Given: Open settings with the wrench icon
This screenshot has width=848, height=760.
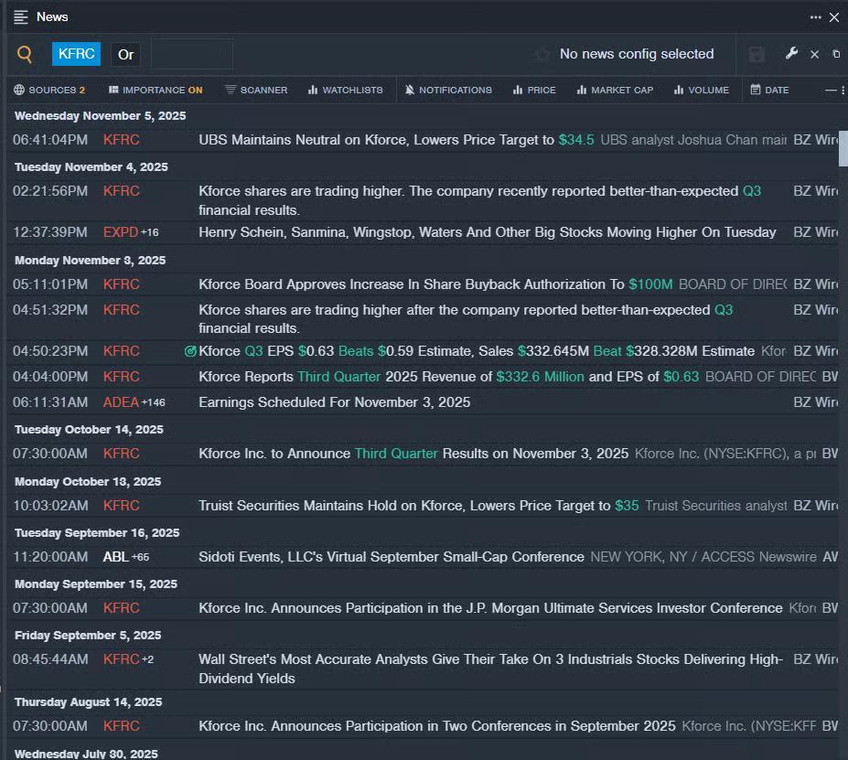Looking at the screenshot, I should click(x=791, y=54).
